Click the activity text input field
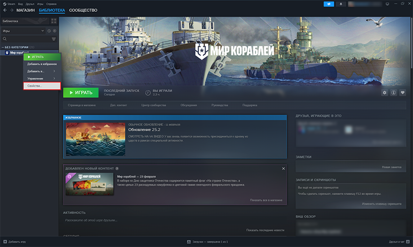The image size is (413, 247). [174, 220]
